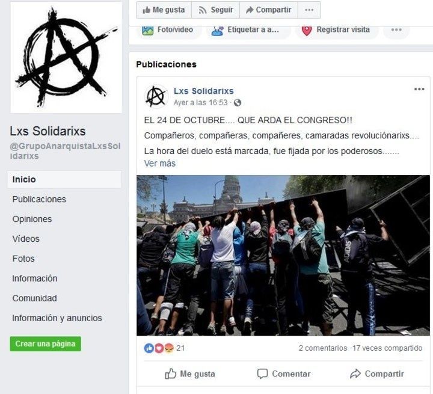Like the post with bottom Me gusta
The width and height of the screenshot is (433, 394).
coord(189,374)
